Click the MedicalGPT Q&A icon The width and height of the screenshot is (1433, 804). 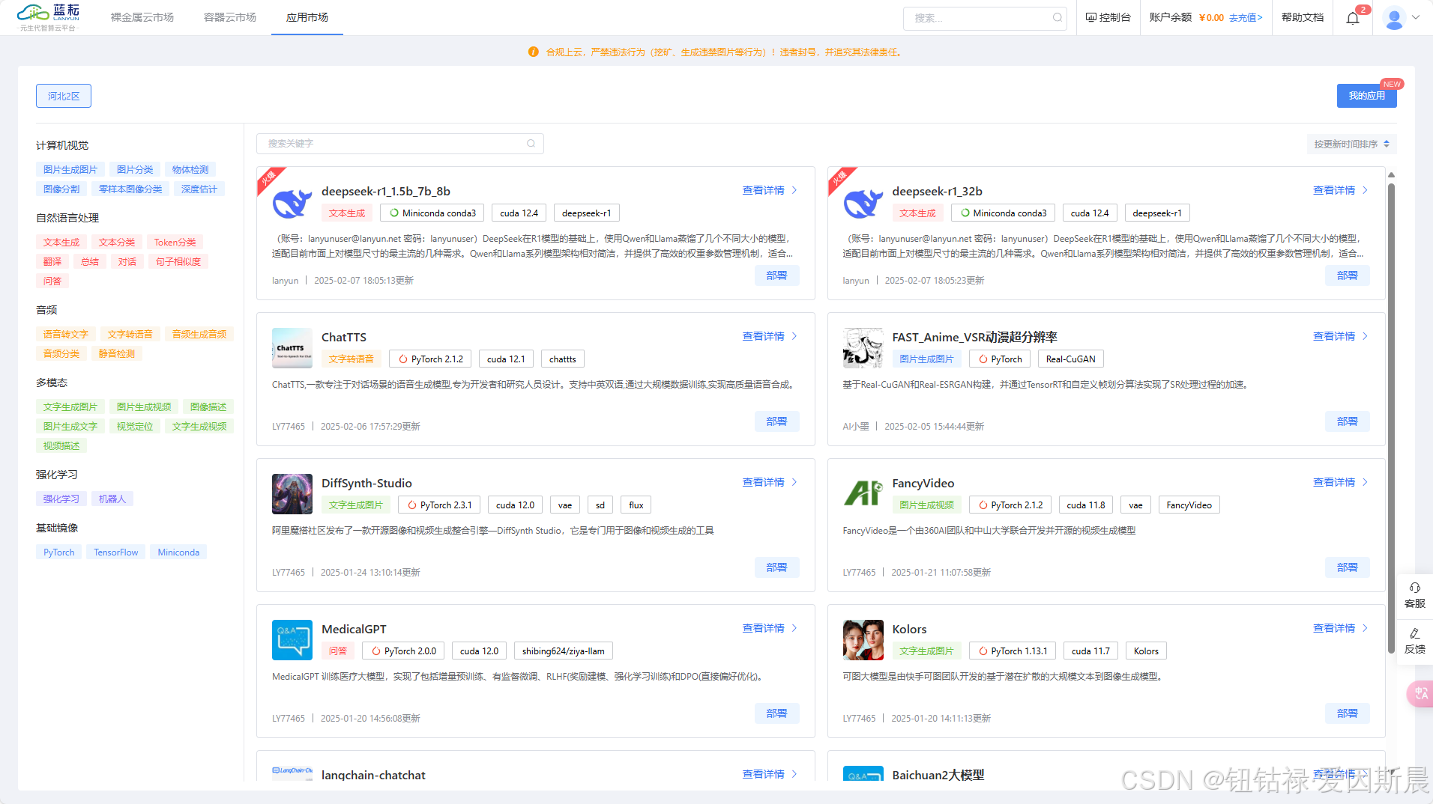pos(292,640)
